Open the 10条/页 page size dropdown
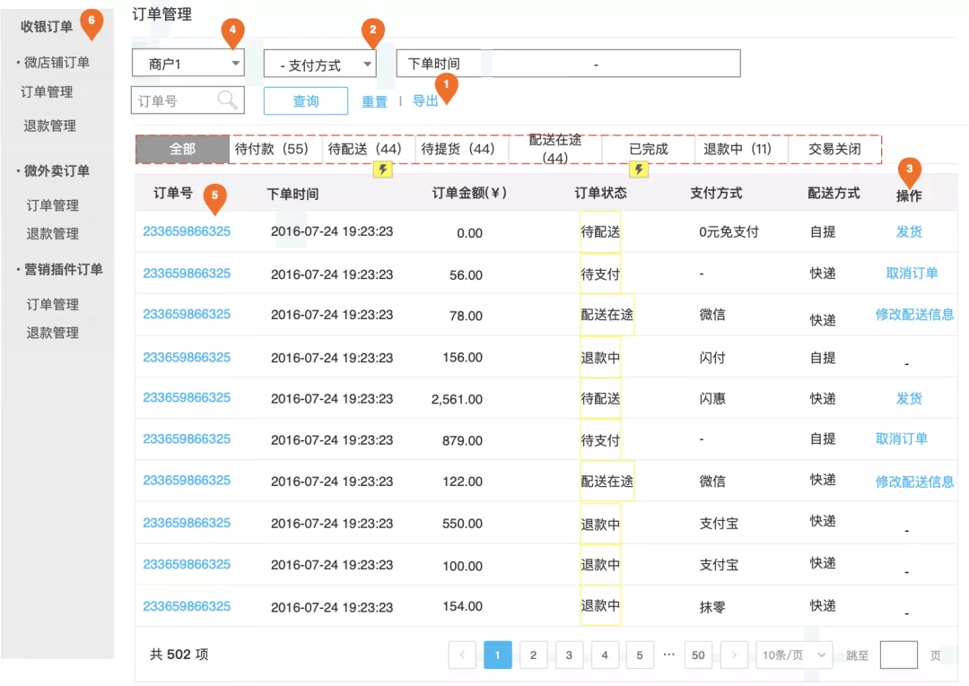The height and width of the screenshot is (686, 969). 793,655
